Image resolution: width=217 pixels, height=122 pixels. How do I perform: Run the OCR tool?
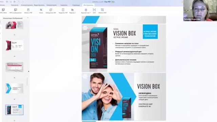[94, 11]
